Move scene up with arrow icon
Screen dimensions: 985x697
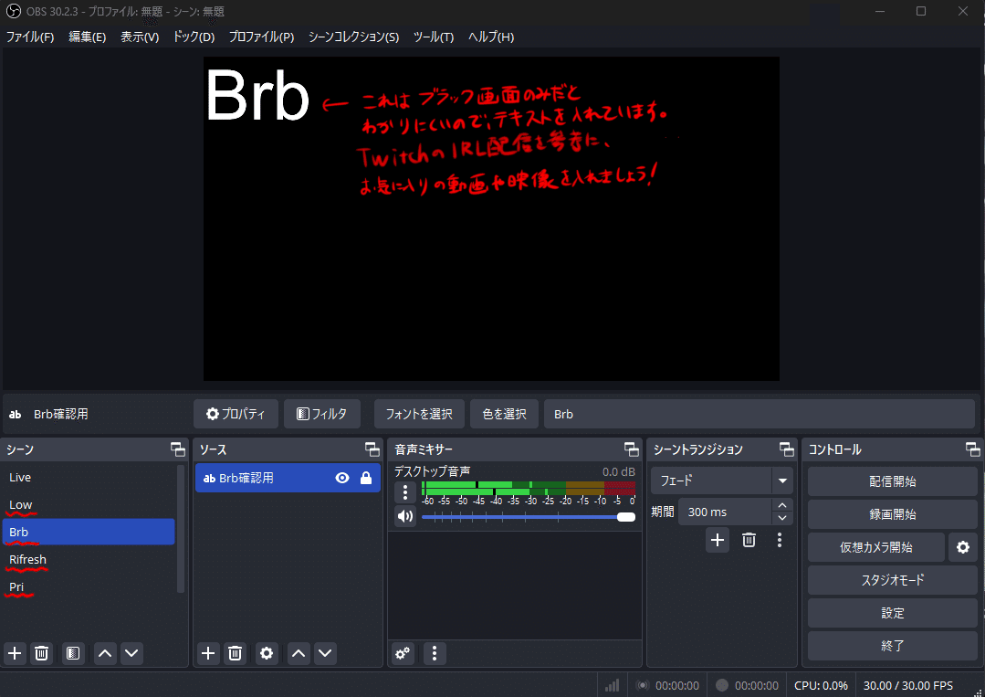[105, 653]
